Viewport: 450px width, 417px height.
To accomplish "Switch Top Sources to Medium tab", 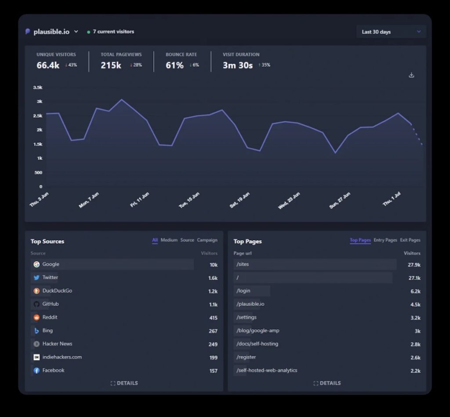I will (x=169, y=240).
